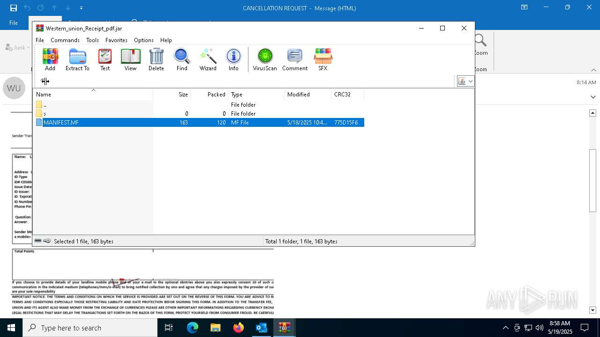Run the Test archive tool
Image resolution: width=600 pixels, height=337 pixels.
point(105,59)
